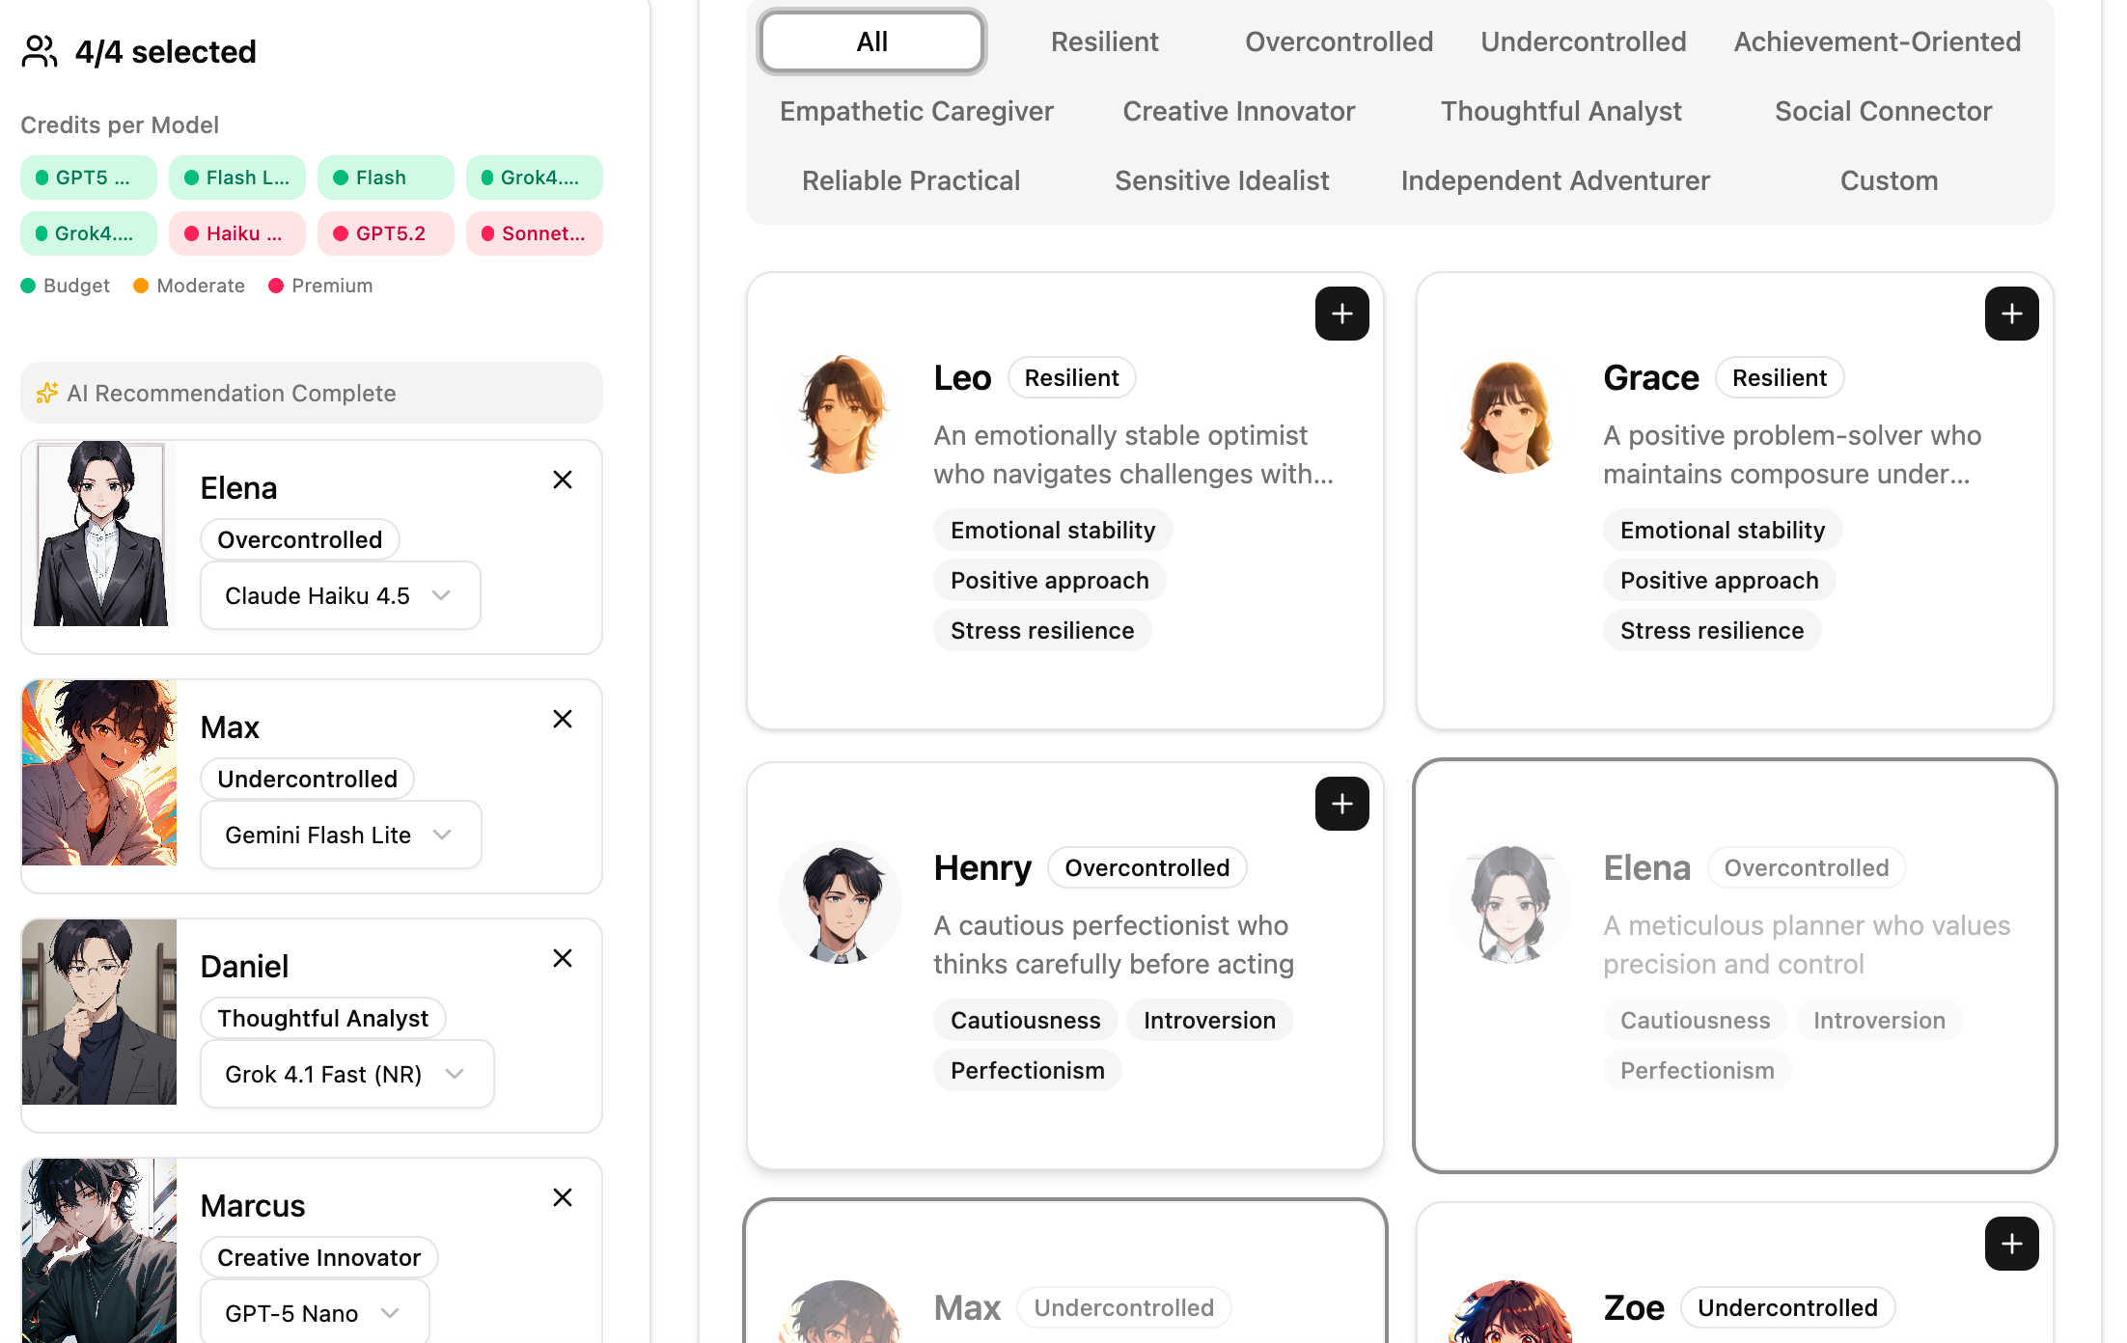Click the sparkle icon on AI Recommendation banner
Image resolution: width=2127 pixels, height=1343 pixels.
pyautogui.click(x=47, y=392)
